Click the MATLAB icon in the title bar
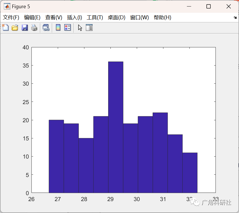239x213 pixels. point(7,6)
